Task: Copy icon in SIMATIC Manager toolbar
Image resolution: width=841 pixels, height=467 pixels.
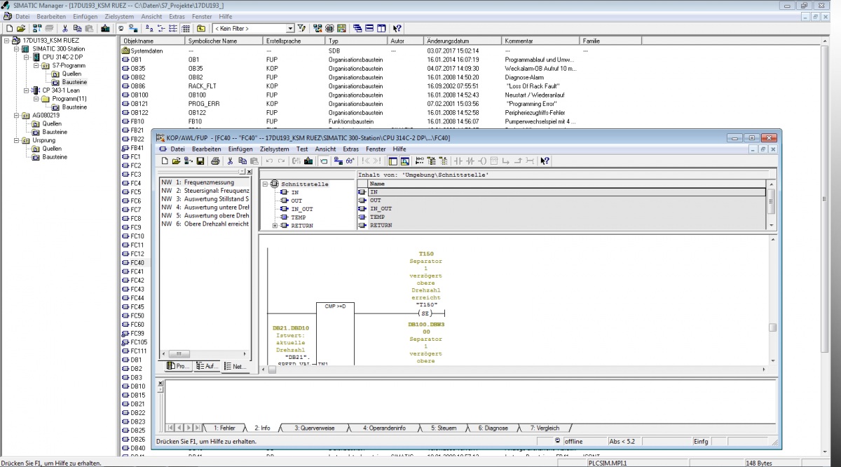Action: click(x=77, y=29)
